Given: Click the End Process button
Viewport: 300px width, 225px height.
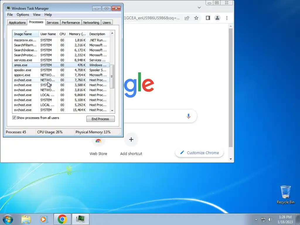Looking at the screenshot, I should 100,119.
